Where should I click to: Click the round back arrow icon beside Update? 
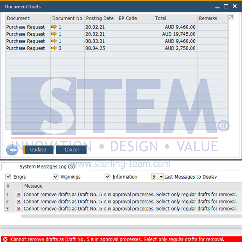tap(13, 150)
